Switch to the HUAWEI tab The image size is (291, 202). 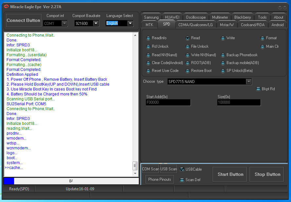(x=172, y=17)
